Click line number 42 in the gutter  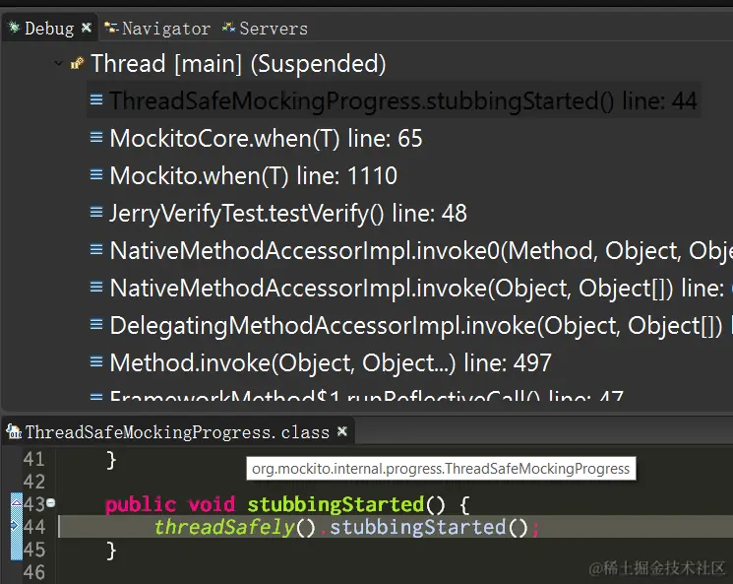tap(34, 482)
